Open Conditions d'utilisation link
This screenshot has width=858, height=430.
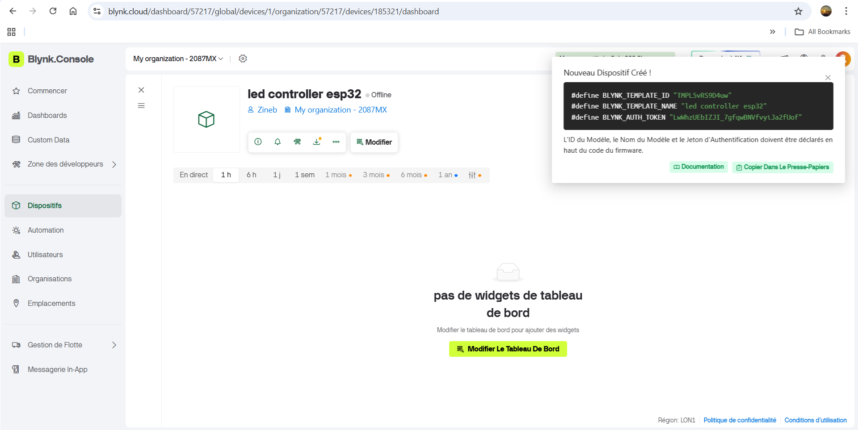click(x=816, y=420)
